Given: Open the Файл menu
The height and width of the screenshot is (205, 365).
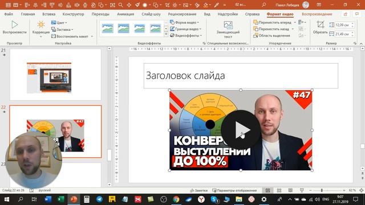Looking at the screenshot, I should click(9, 14).
